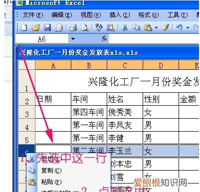Expand the Paste options dropdown arrow
The width and height of the screenshot is (200, 192).
coord(156,27)
